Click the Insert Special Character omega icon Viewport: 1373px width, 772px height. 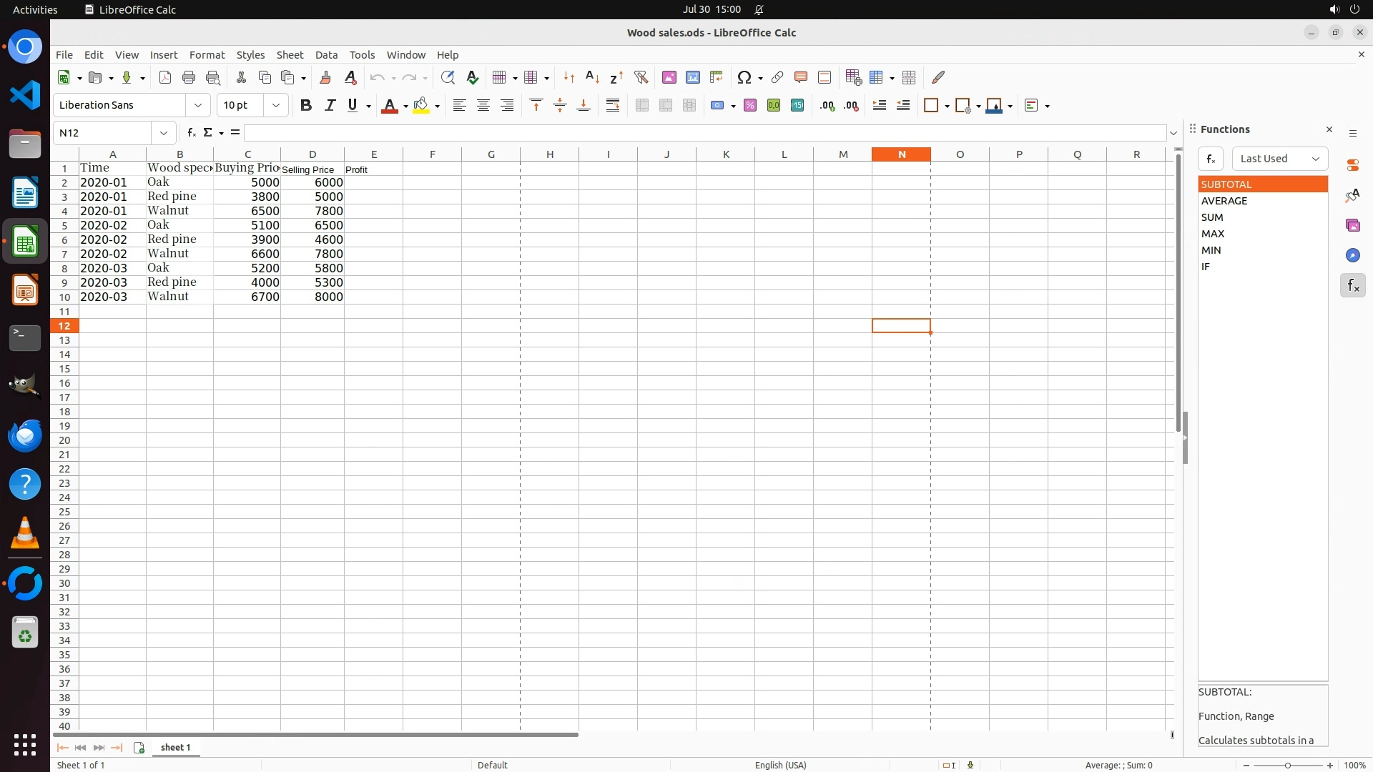(744, 77)
